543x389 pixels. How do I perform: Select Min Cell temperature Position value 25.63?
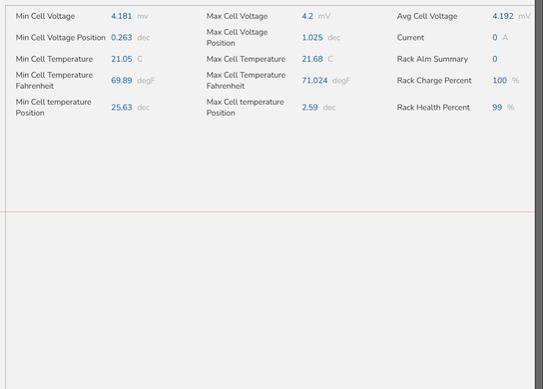click(x=121, y=108)
